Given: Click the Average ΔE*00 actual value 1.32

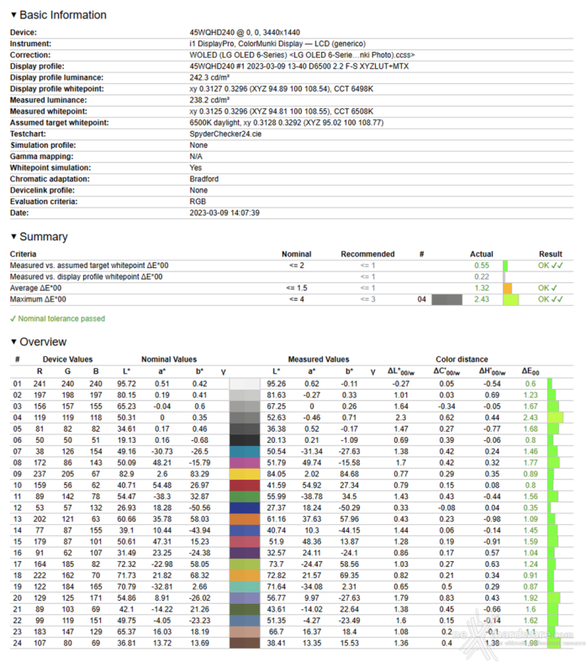Looking at the screenshot, I should pos(482,288).
